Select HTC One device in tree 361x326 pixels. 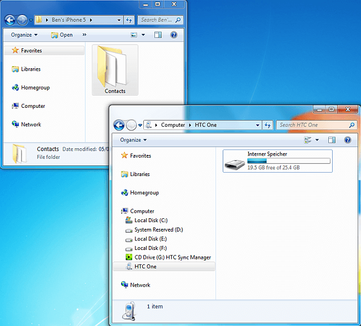point(164,267)
